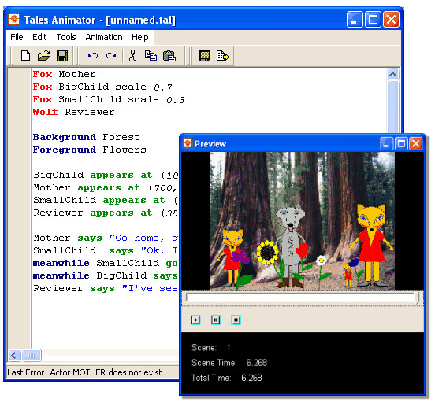Click the Scene number value 1
This screenshot has height=403, width=435.
point(229,347)
